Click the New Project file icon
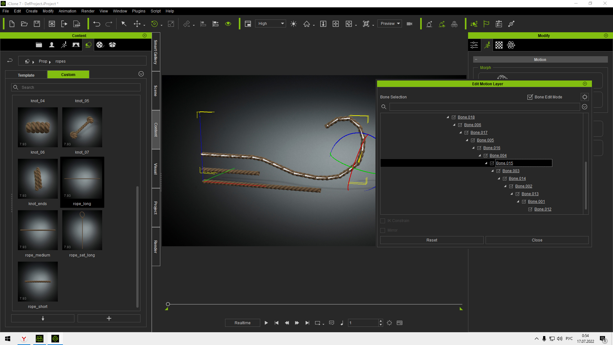Viewport: 613px width, 345px height. click(x=12, y=24)
